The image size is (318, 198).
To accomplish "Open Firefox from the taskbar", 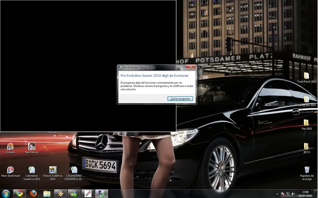I will (x=33, y=194).
